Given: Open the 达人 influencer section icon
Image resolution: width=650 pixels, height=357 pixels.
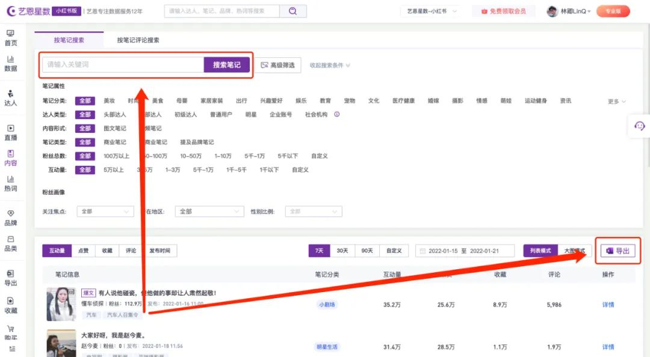Looking at the screenshot, I should (10, 97).
